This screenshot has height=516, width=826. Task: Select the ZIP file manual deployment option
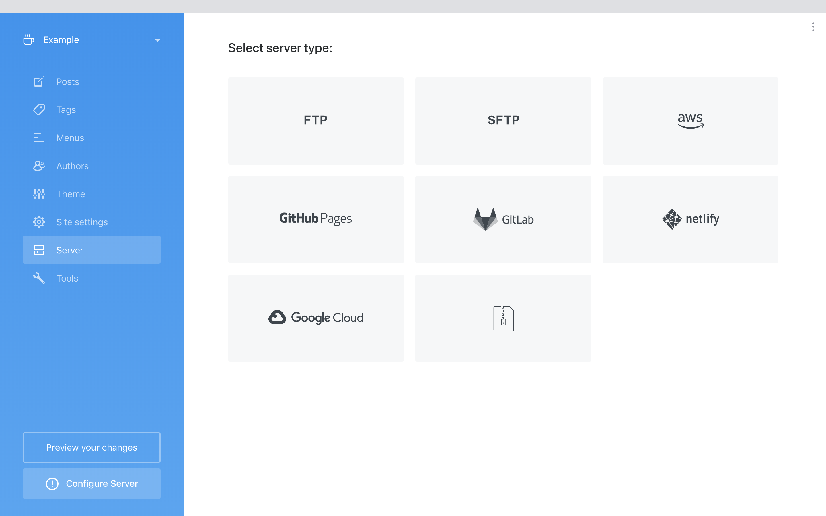pyautogui.click(x=503, y=318)
